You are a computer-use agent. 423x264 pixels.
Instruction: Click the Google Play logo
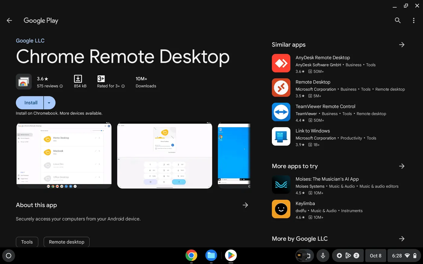(x=41, y=21)
